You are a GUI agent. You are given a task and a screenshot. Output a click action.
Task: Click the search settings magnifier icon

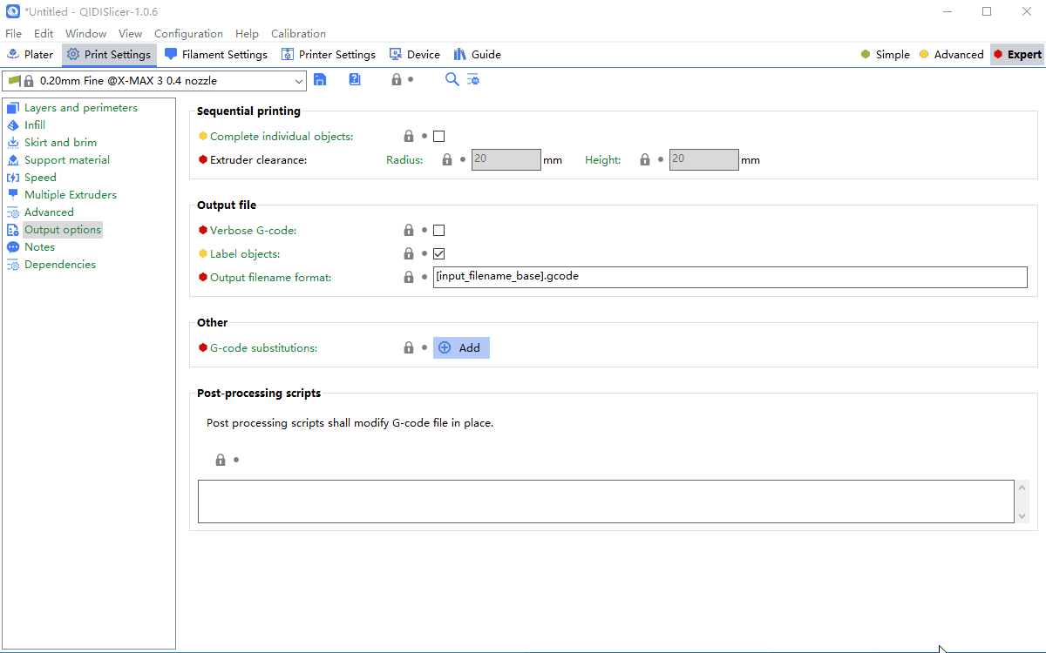point(452,79)
